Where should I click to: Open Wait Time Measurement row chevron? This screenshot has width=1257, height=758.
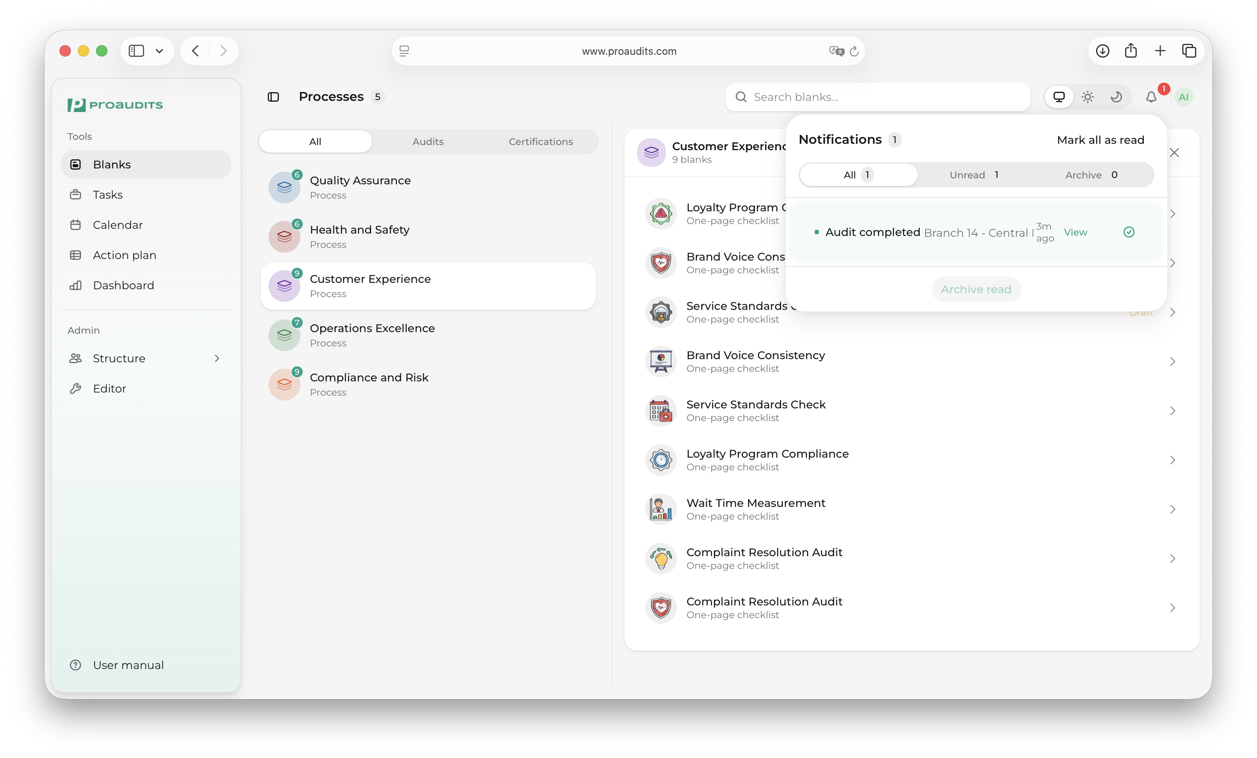point(1172,510)
